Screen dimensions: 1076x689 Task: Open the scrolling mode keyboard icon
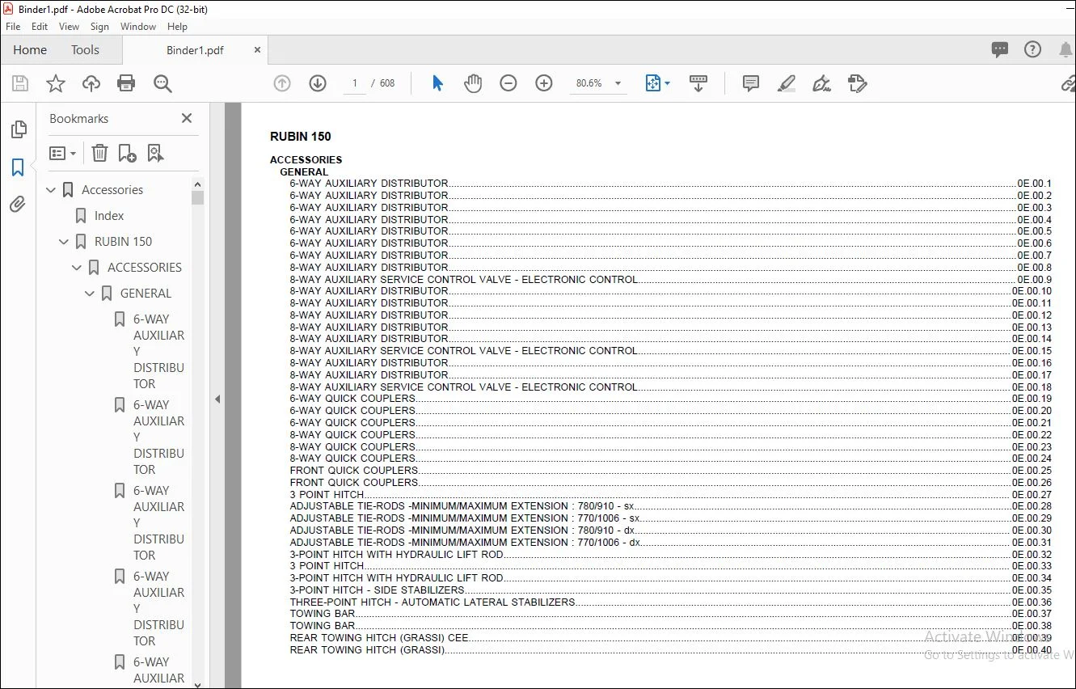[698, 83]
